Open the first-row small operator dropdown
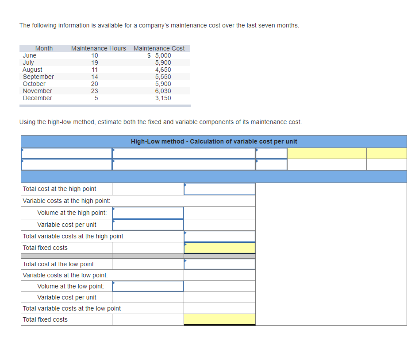The height and width of the screenshot is (350, 419). (271, 153)
